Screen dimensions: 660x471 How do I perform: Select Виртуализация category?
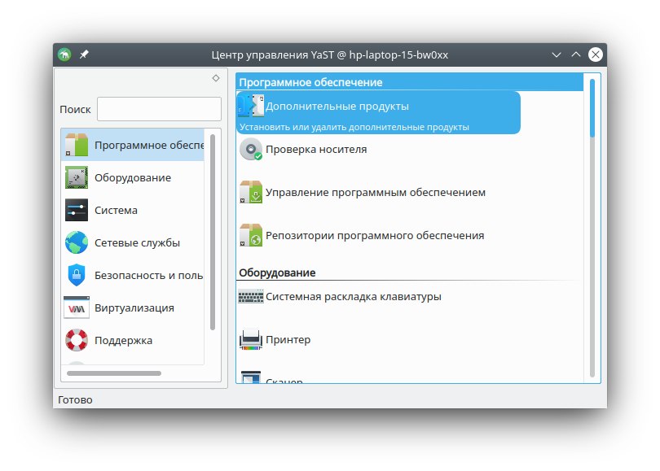[x=133, y=307]
